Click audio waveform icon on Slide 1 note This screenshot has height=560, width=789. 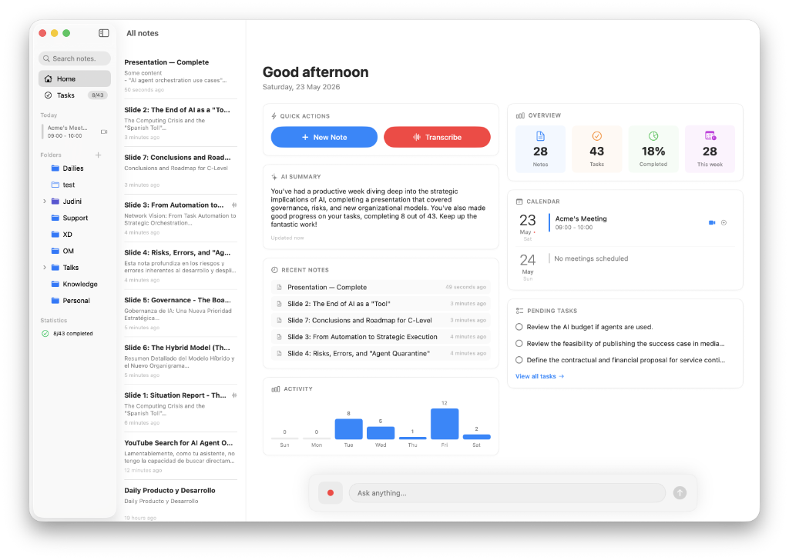tap(234, 395)
